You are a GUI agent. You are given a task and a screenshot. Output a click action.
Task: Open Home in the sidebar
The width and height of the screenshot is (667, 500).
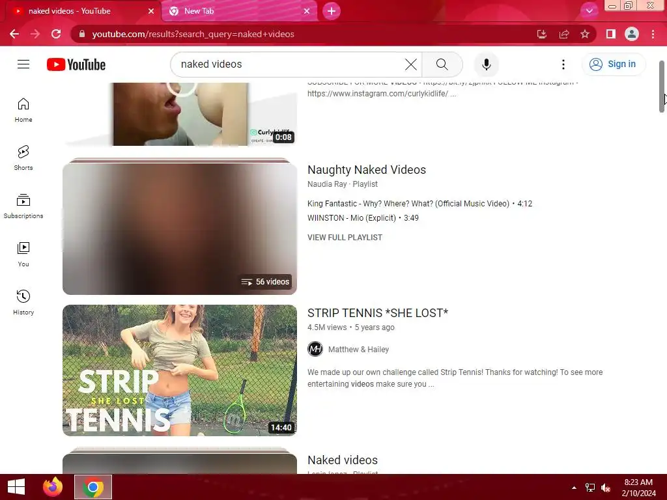[x=23, y=110]
